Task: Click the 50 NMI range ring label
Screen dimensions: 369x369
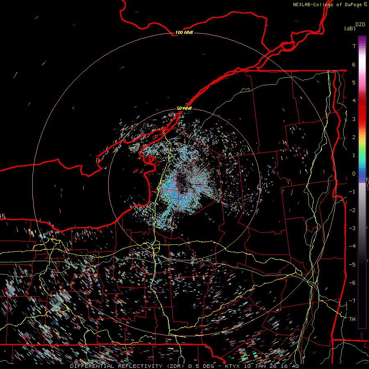Action: coord(184,108)
